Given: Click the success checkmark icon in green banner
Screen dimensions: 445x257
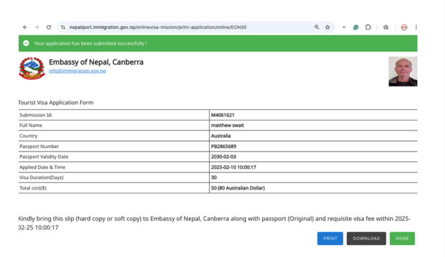Looking at the screenshot, I should coord(26,43).
